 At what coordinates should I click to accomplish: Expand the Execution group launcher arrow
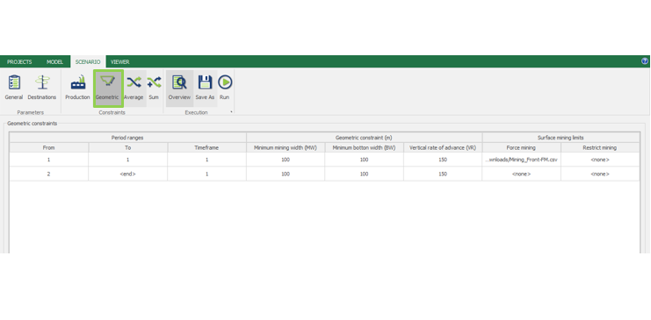231,112
